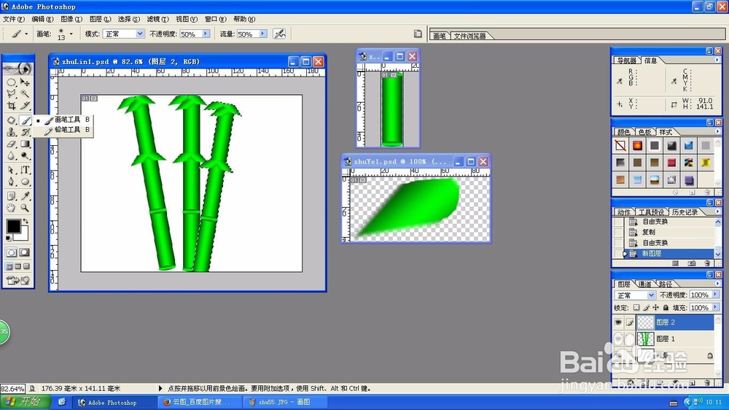Viewport: 729px width, 410px height.
Task: Toggle lock image pixels brush icon
Action: (x=646, y=308)
